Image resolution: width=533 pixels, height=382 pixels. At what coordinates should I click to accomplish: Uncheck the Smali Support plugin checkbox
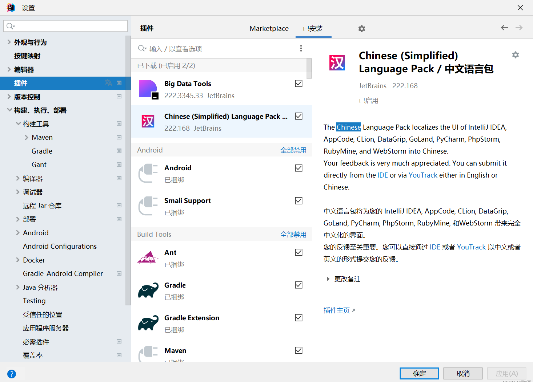[299, 201]
